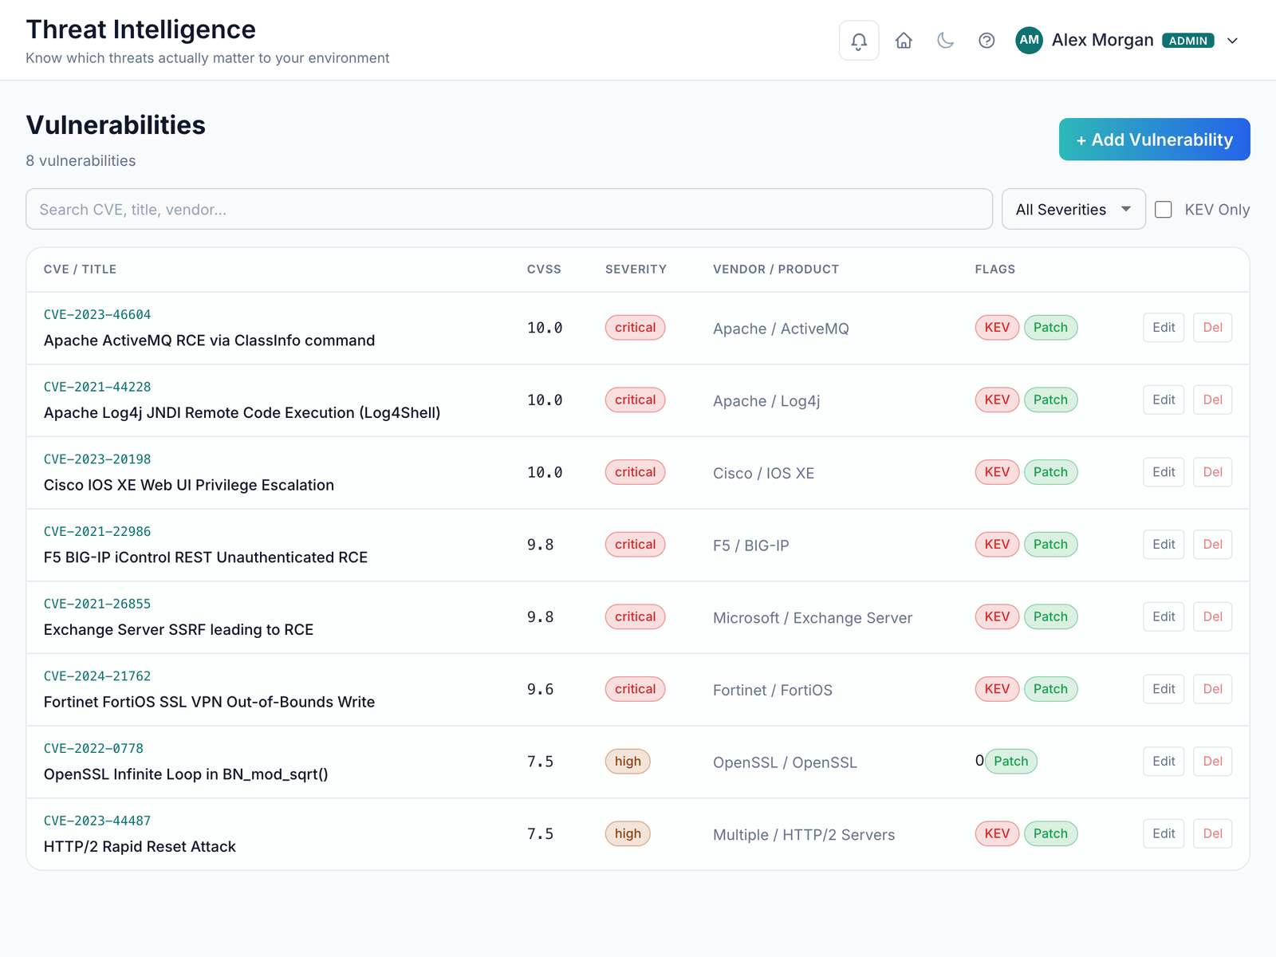Image resolution: width=1276 pixels, height=957 pixels.
Task: Open the notifications bell
Action: 859,41
